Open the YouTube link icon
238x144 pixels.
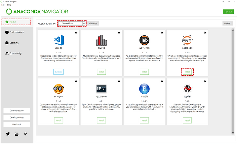point(17,134)
